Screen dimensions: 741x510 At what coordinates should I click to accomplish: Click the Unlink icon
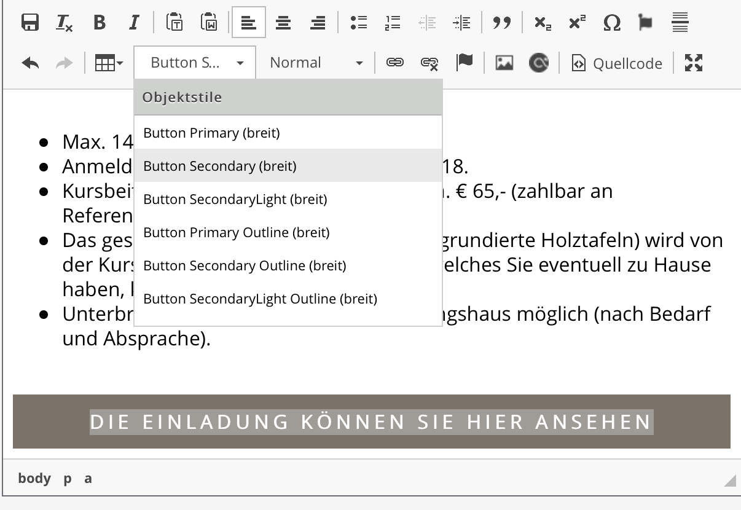pos(429,63)
